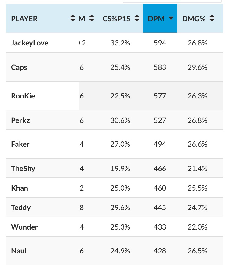Viewport: 229px width, 265px height.
Task: Open JackeyLove player name
Action: tap(30, 43)
